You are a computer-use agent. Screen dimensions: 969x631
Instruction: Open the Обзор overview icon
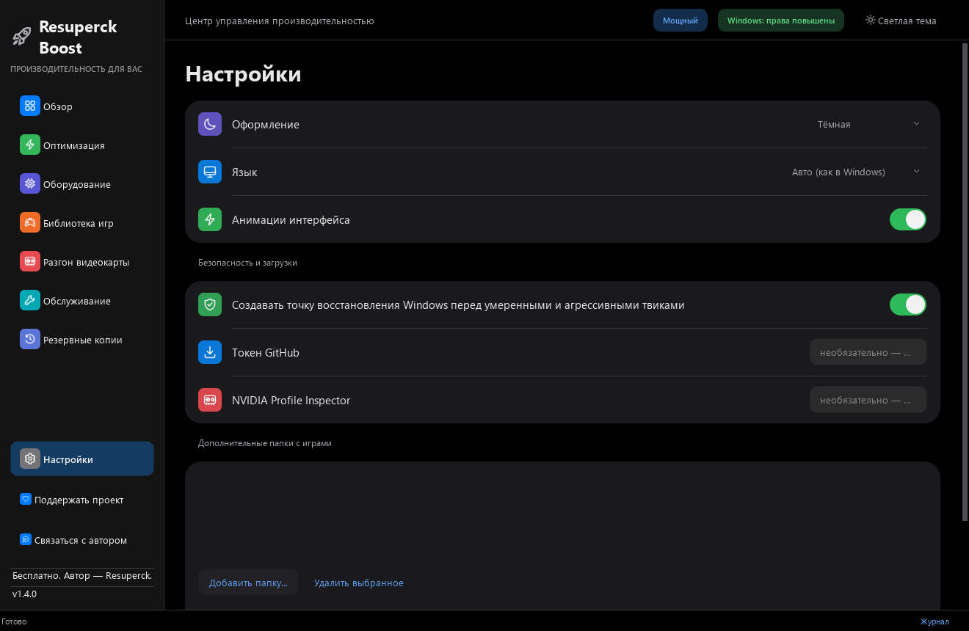[x=30, y=106]
